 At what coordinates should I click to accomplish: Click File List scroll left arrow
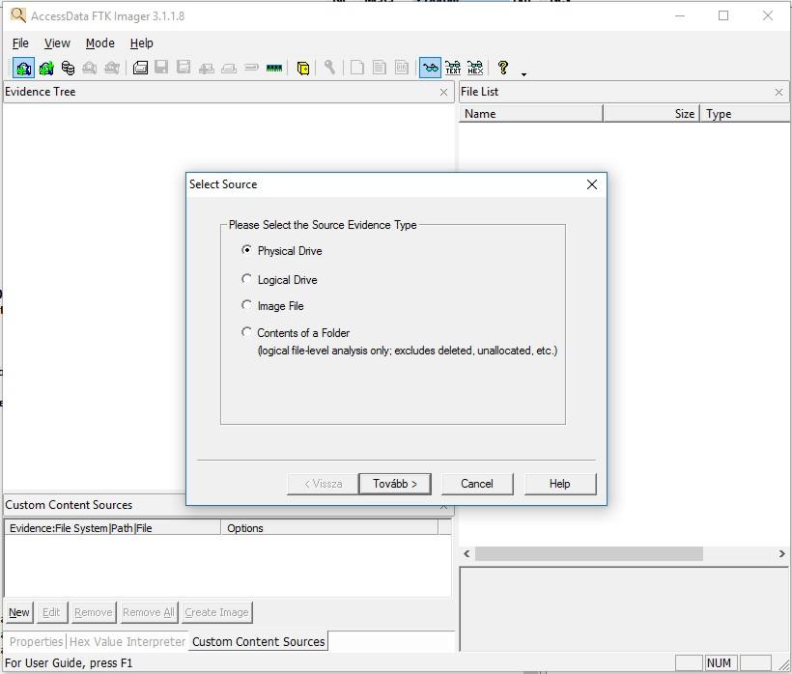coord(467,554)
